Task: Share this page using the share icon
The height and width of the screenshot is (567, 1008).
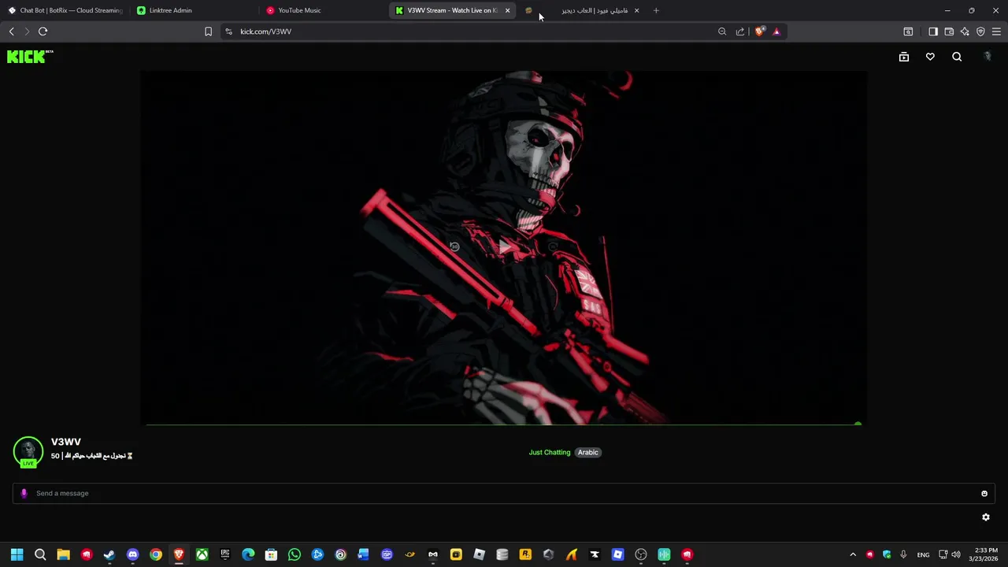Action: click(x=740, y=31)
